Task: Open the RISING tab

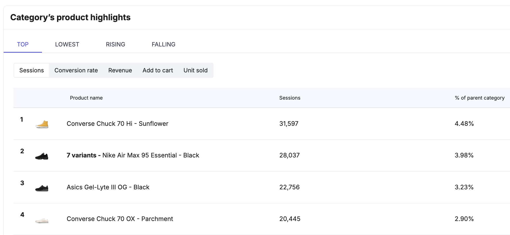Action: point(116,44)
